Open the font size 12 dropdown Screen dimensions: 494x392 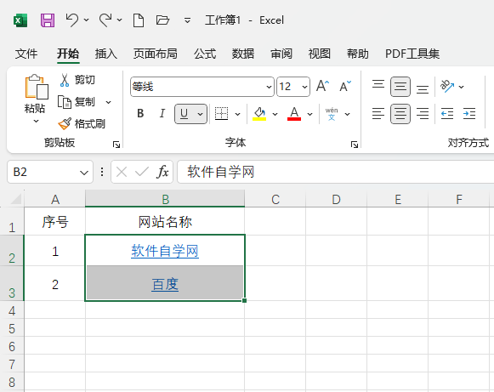[304, 87]
